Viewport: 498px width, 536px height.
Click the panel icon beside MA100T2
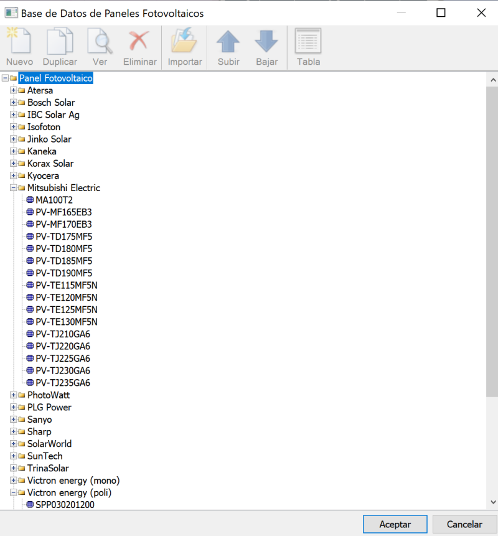(x=30, y=200)
